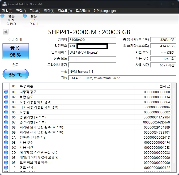Select the 최소 사용 가능한 예비 영역 row
The image size is (179, 175).
click(87, 107)
